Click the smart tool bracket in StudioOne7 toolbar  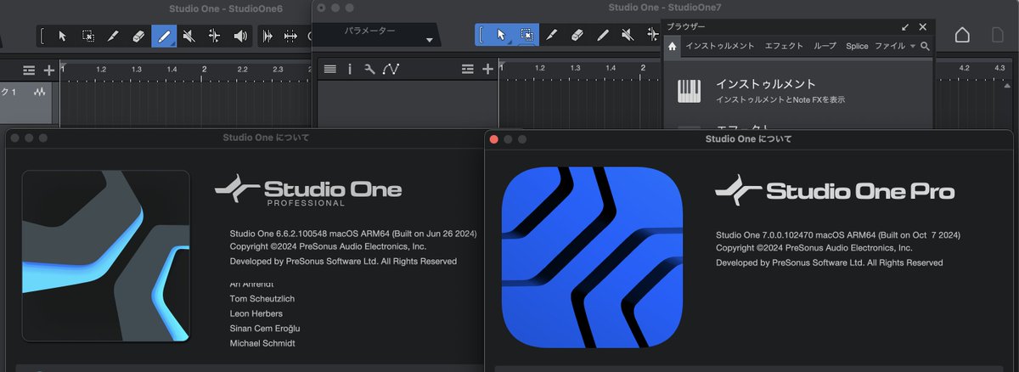(482, 35)
